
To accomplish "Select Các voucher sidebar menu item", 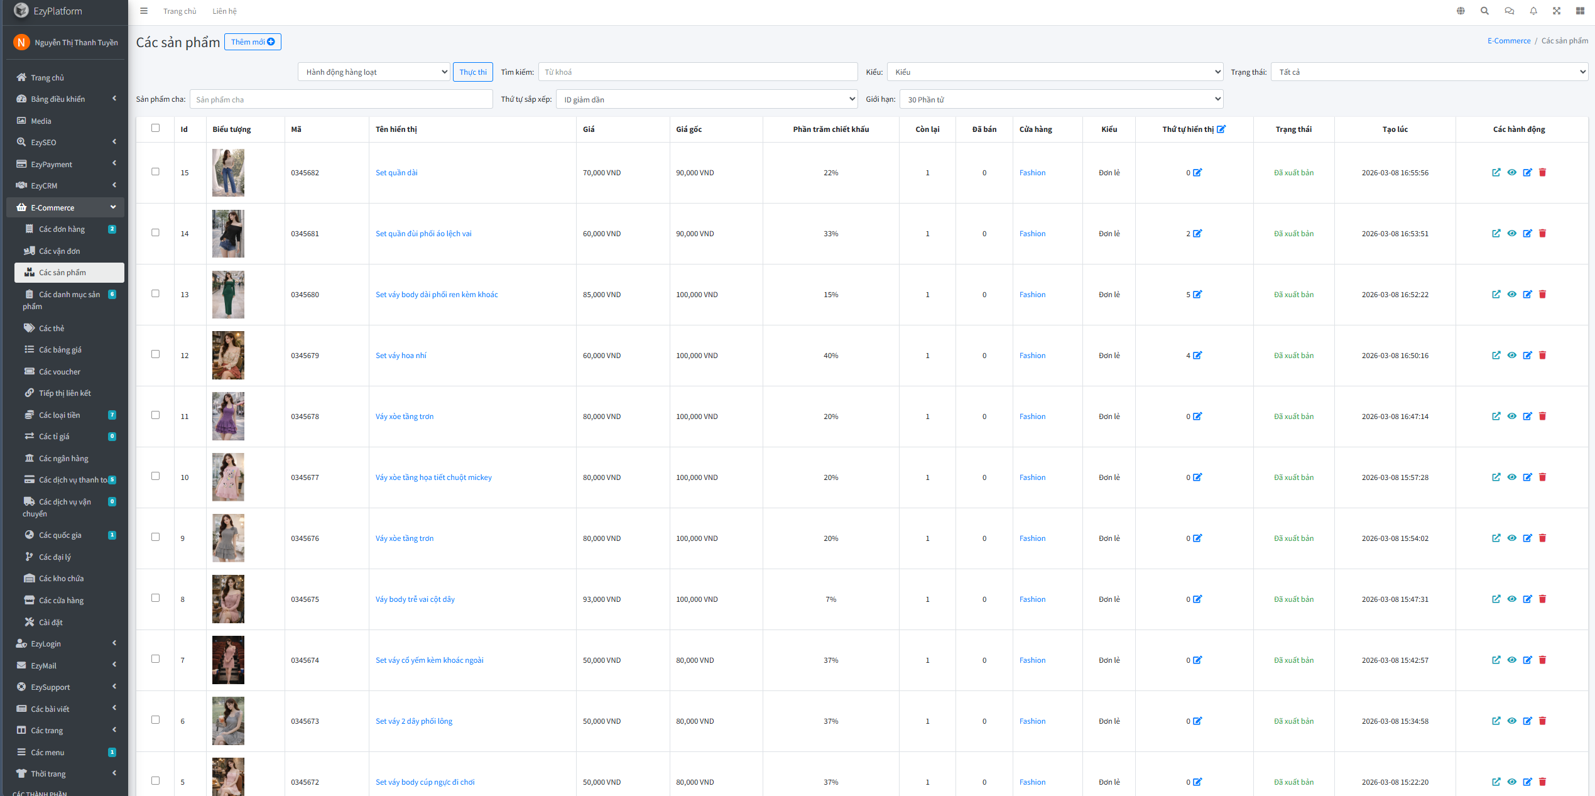I will pyautogui.click(x=59, y=372).
